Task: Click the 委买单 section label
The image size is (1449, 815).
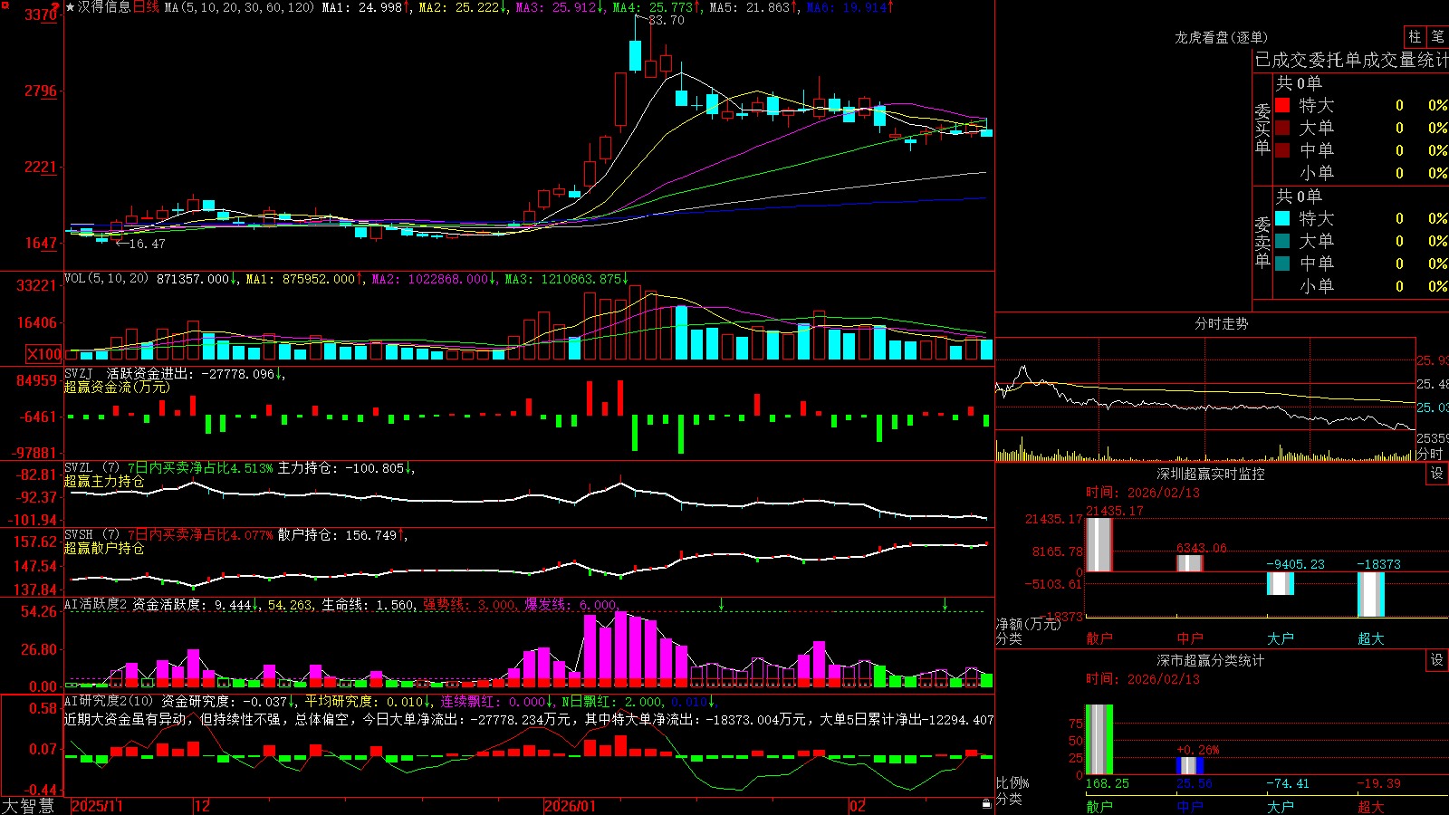Action: [1262, 129]
